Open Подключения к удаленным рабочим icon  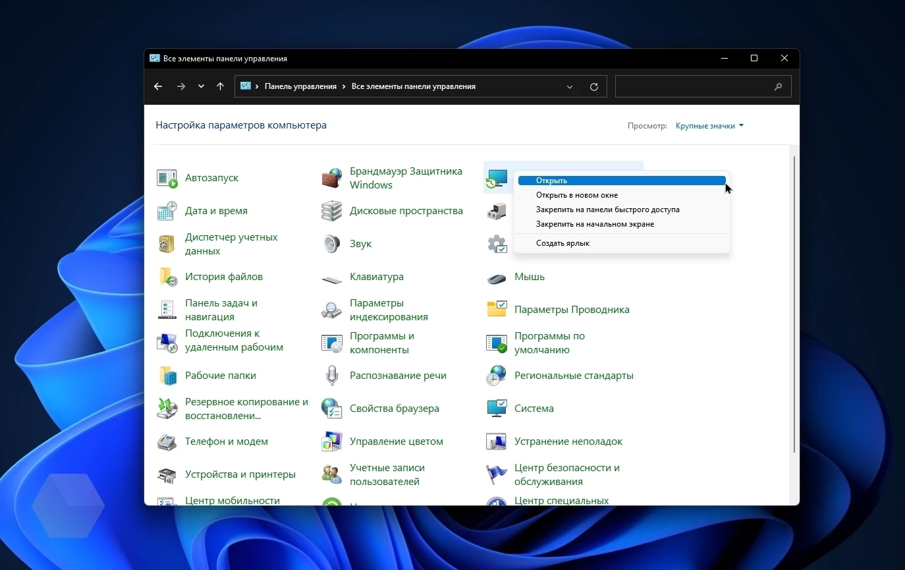tap(167, 343)
